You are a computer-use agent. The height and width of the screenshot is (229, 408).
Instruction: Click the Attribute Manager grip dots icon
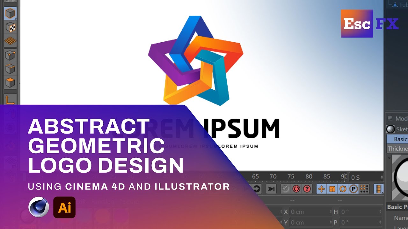coord(390,118)
